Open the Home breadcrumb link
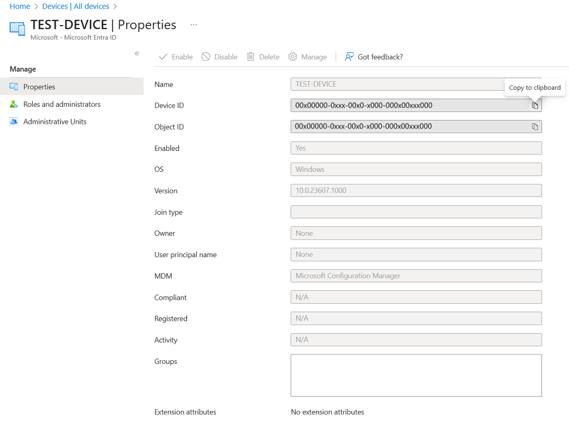569x427 pixels. click(19, 6)
